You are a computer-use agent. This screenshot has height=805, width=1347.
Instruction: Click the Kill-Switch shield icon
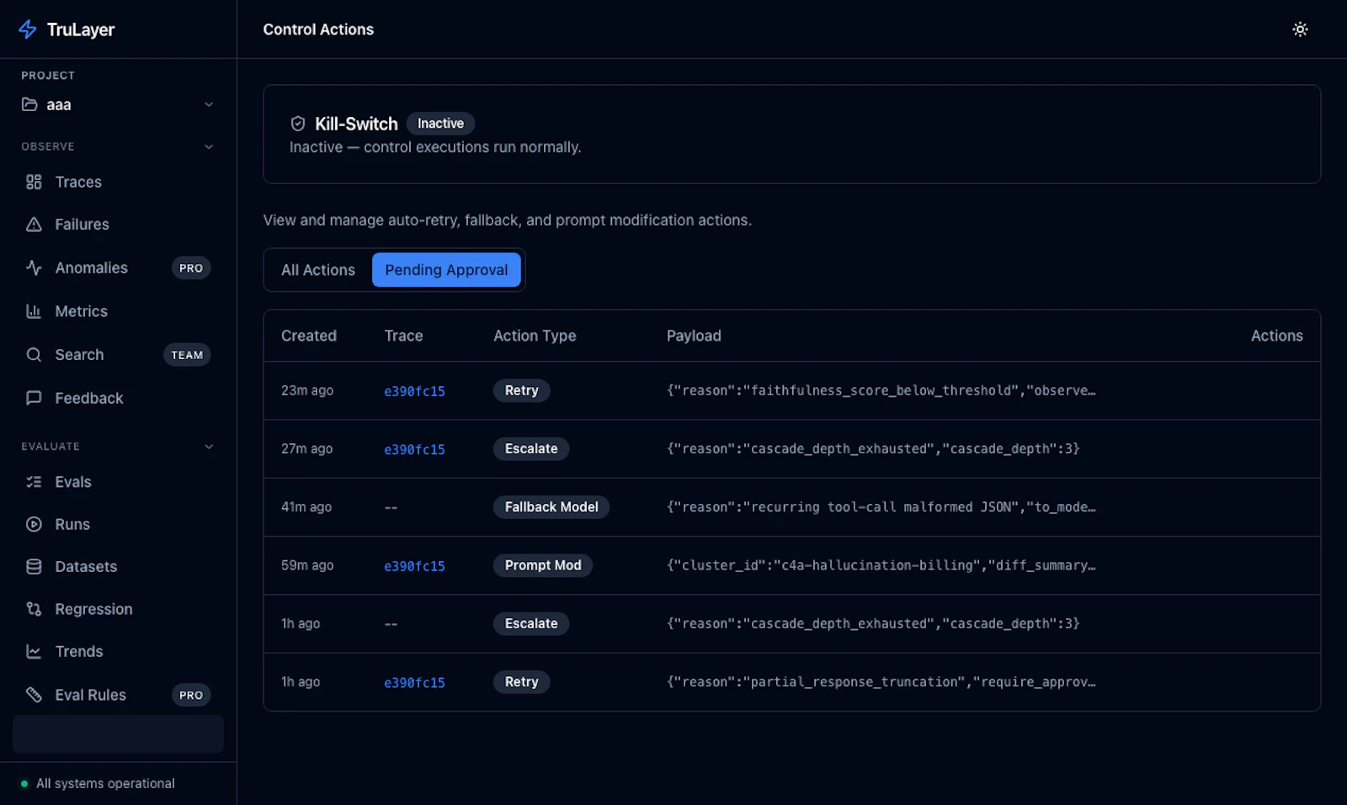[x=298, y=124]
